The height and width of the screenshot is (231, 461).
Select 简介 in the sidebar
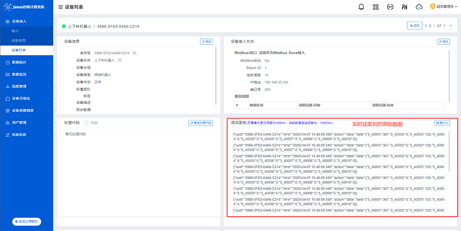coord(15,30)
